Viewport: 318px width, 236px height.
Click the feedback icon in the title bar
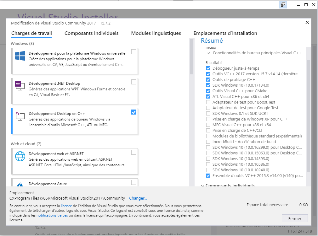(283, 5)
